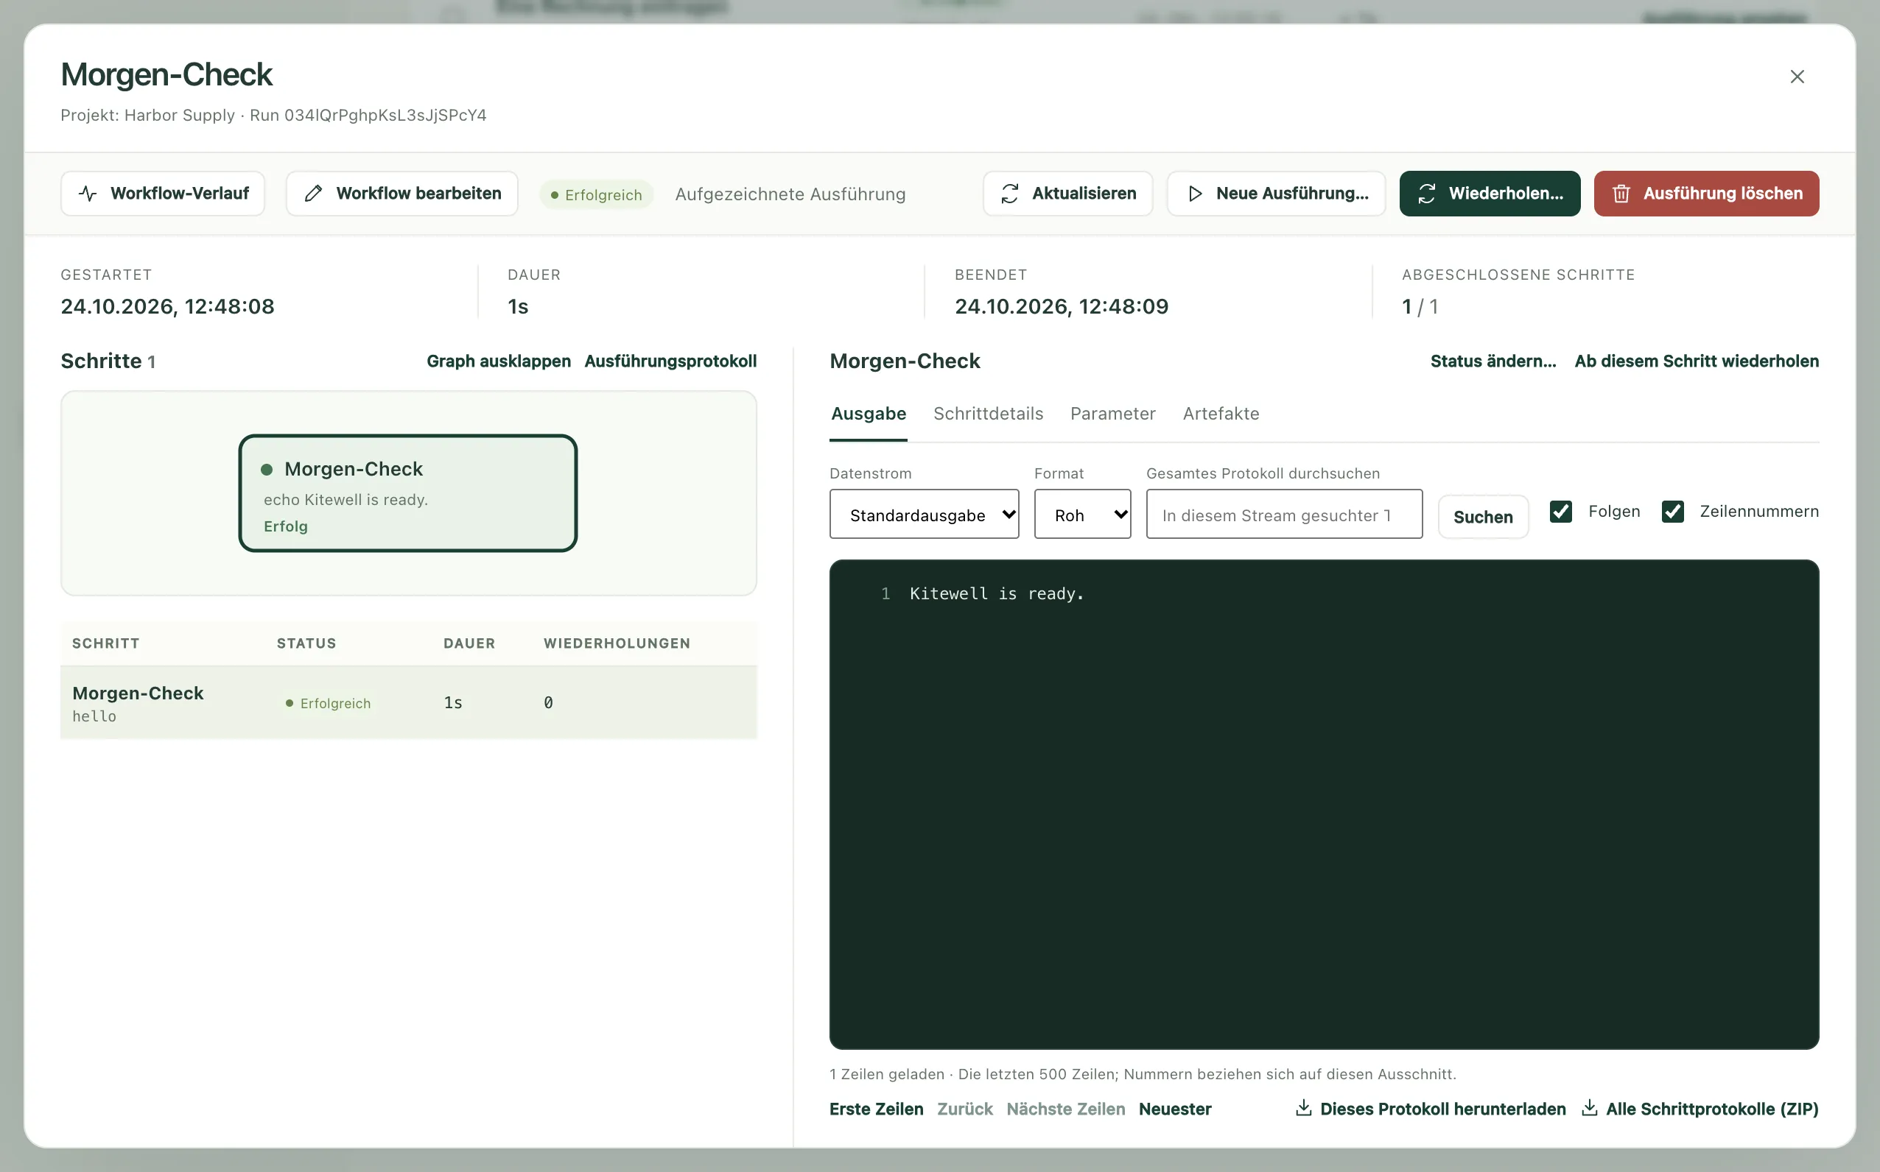Click the Wiederholen button label

coord(1505,194)
